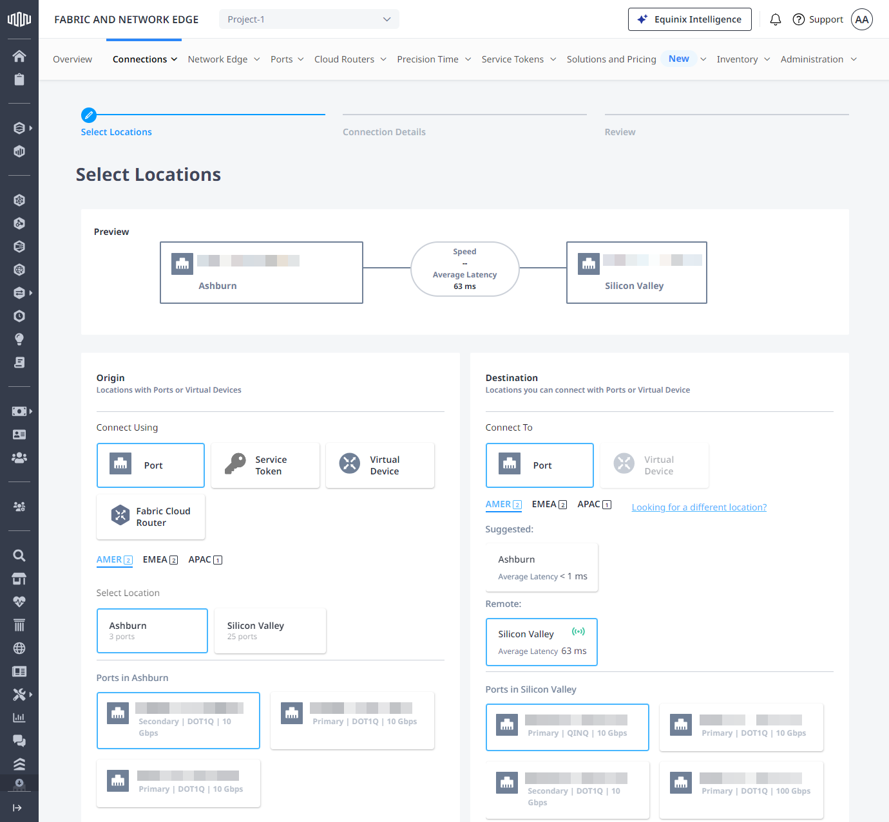The image size is (889, 822).
Task: Go to the home icon in the sidebar
Action: click(19, 56)
